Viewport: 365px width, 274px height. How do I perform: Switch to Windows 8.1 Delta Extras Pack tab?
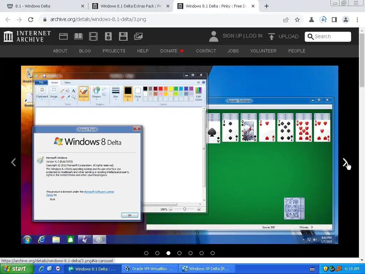130,6
